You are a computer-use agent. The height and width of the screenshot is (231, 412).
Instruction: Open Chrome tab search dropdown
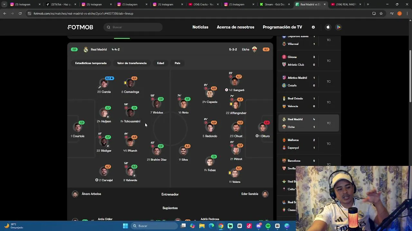click(x=4, y=4)
